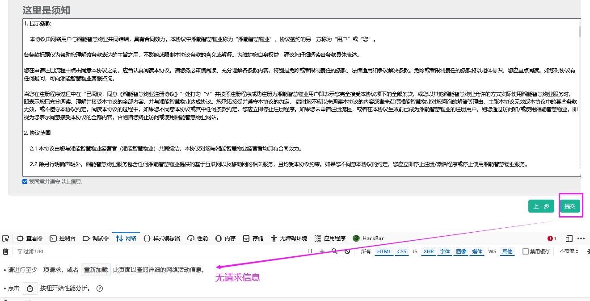Click the element picker icon in devtools
The width and height of the screenshot is (590, 301).
(x=5, y=238)
